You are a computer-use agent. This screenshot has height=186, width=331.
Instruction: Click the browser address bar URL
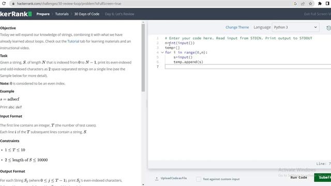[x=69, y=4]
